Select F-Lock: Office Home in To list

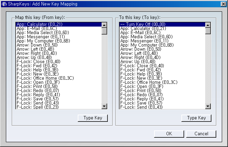point(162,82)
